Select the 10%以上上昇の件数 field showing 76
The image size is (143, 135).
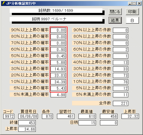pos(121,82)
